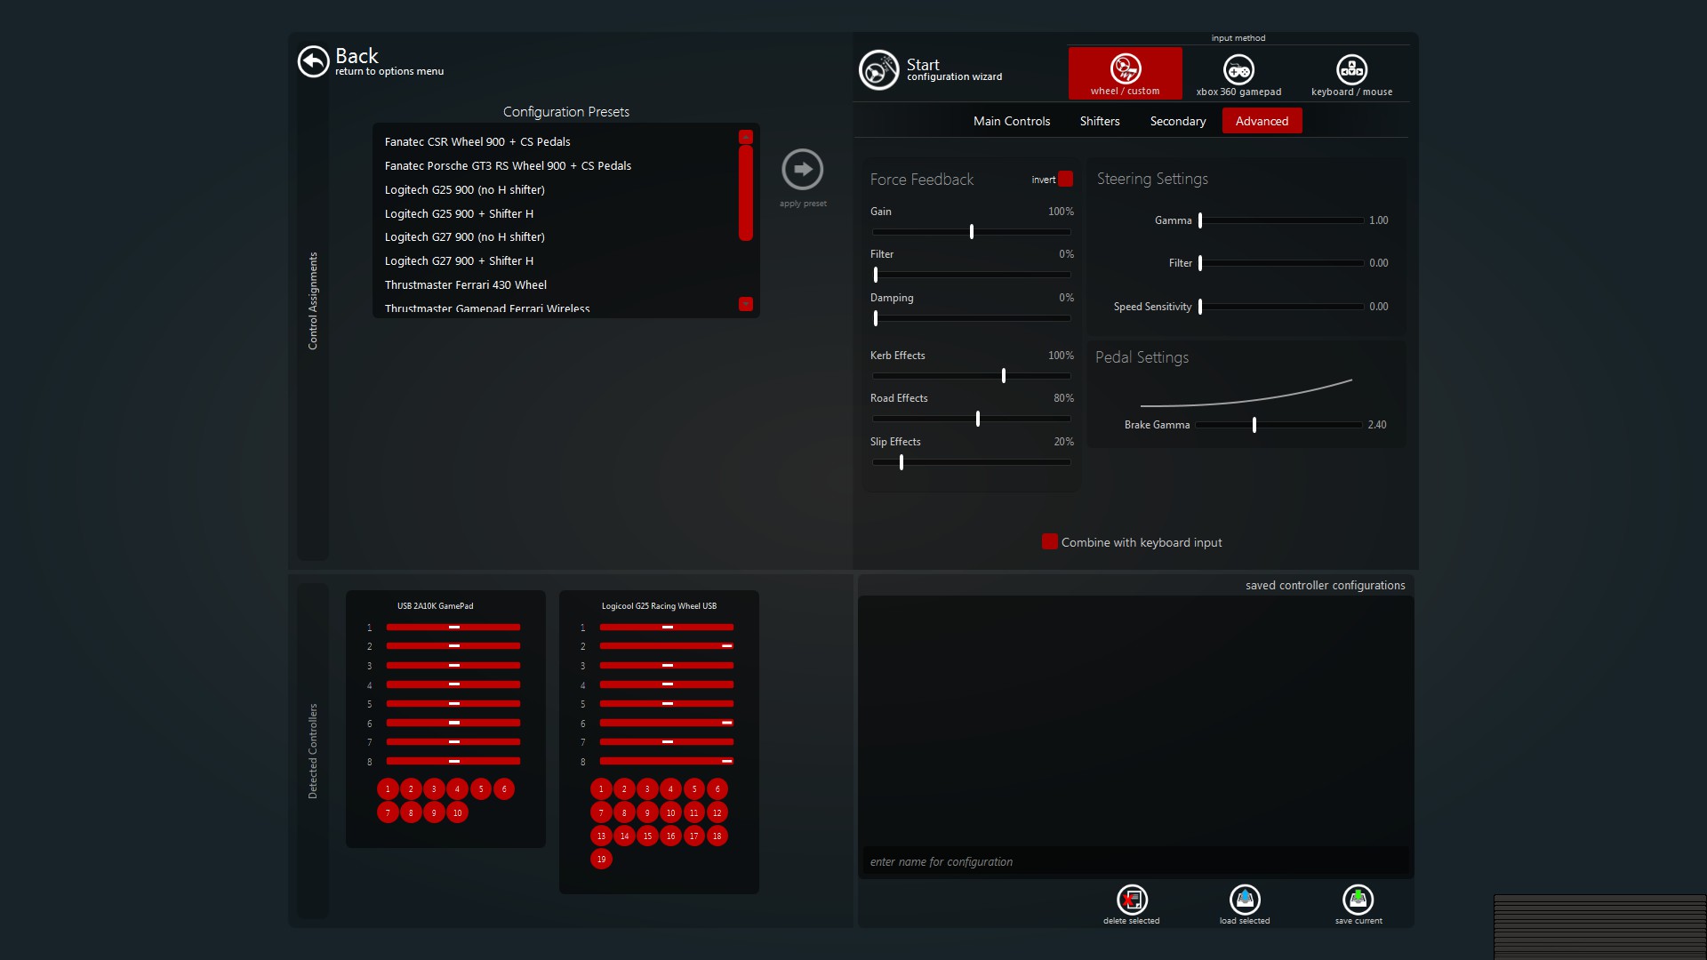Image resolution: width=1707 pixels, height=960 pixels.
Task: Click load selected configuration icon
Action: [x=1245, y=900]
